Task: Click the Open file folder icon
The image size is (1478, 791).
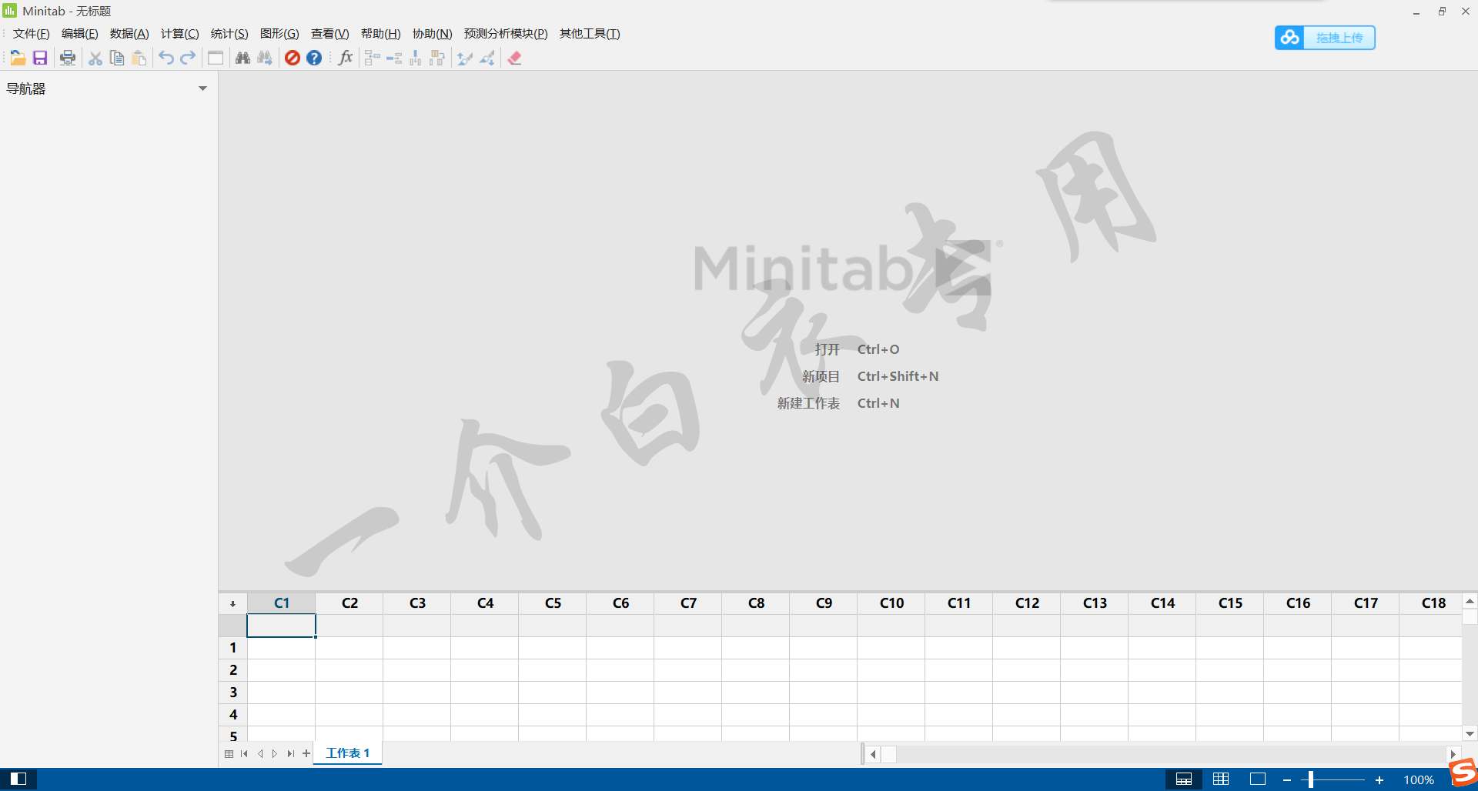Action: (18, 58)
